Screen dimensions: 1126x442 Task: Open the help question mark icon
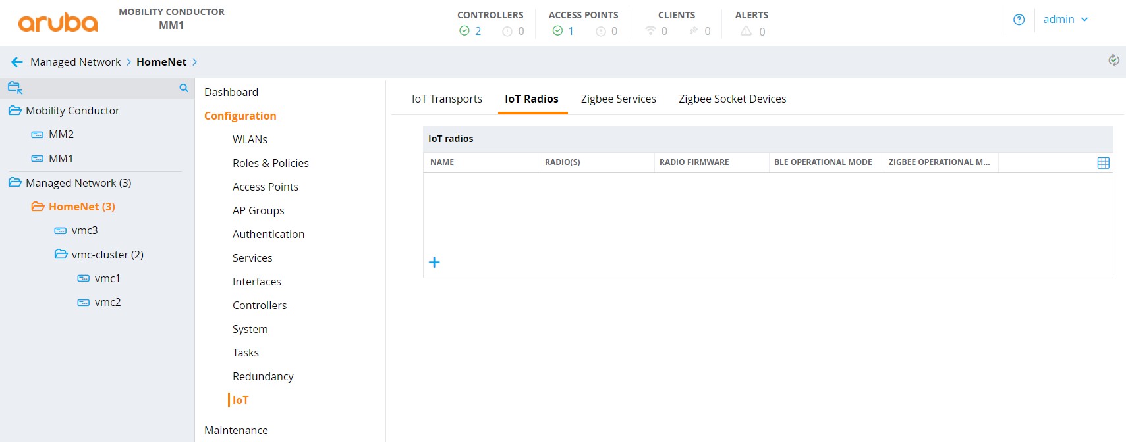1019,20
